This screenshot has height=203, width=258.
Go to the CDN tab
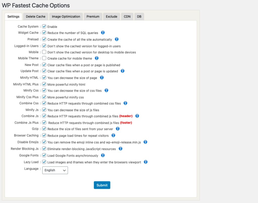[x=127, y=17]
